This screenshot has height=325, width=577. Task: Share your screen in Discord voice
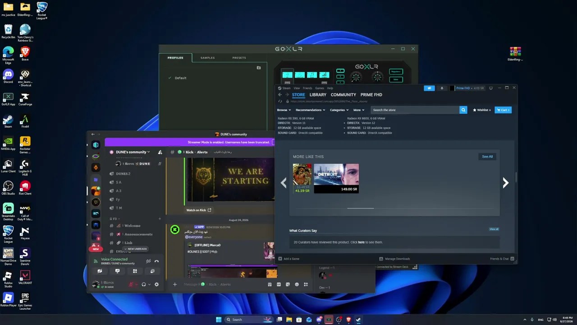117,271
